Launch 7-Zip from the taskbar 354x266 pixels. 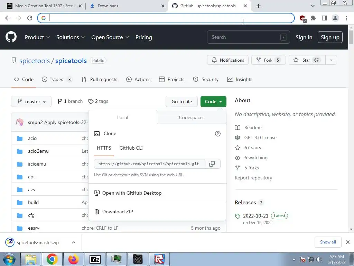coord(95,259)
